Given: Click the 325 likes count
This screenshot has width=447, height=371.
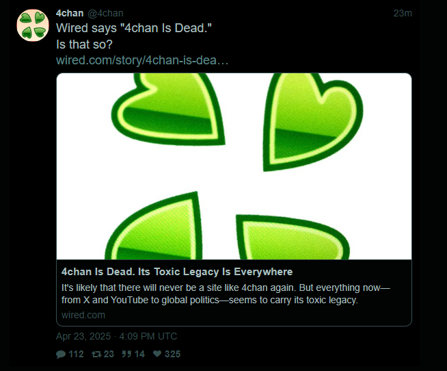Looking at the screenshot, I should [x=172, y=354].
